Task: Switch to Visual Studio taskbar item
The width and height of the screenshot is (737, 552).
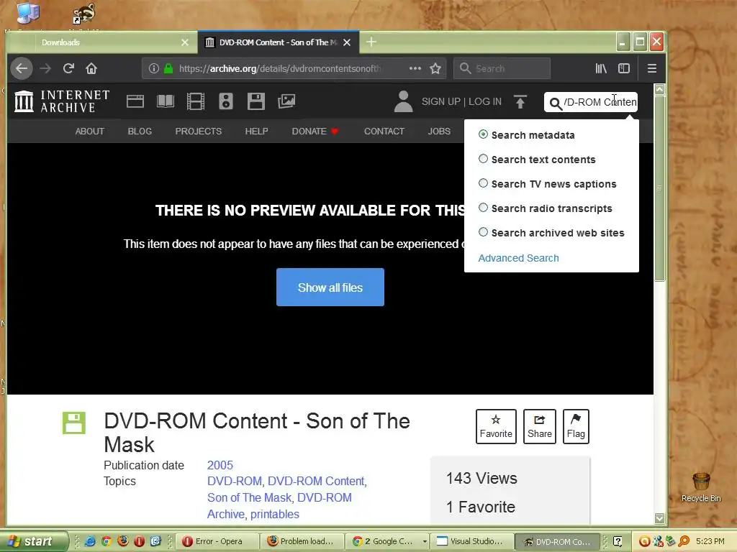Action: (x=472, y=541)
